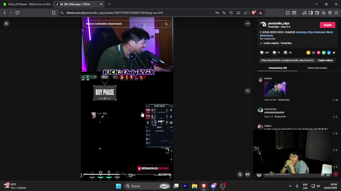Share to Facebook icon
Image resolution: width=341 pixels, height=191 pixels.
tap(329, 53)
